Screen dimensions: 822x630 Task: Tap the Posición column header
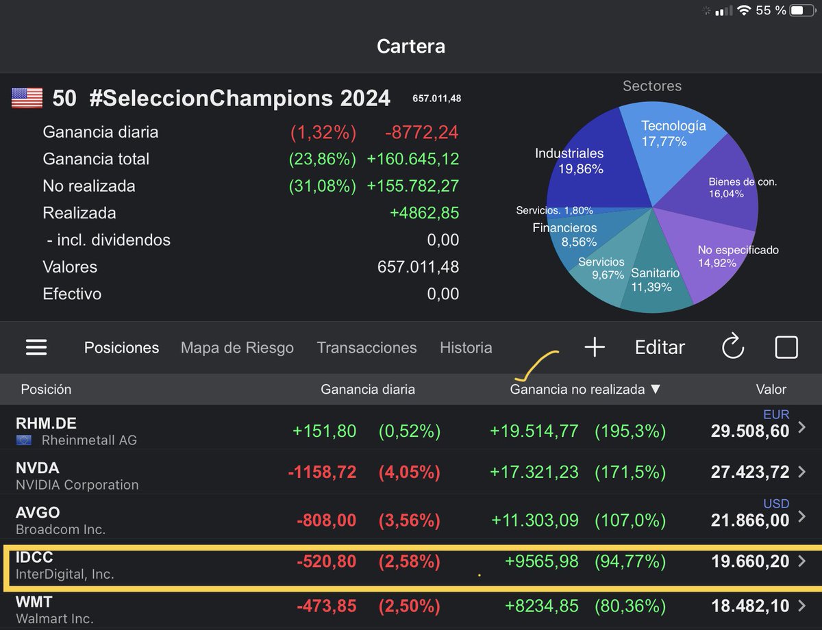(x=46, y=389)
